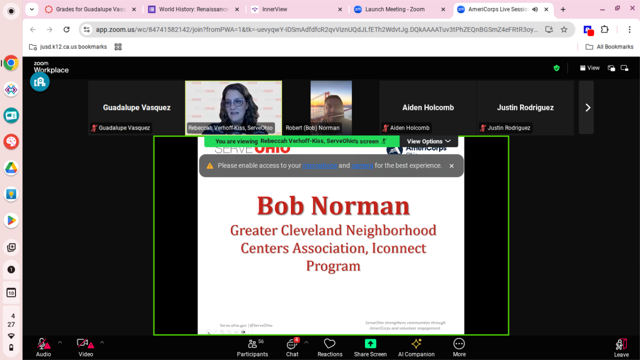640x360 pixels.
Task: Switch to the Launch Meeting - Zoom tab
Action: (x=394, y=9)
